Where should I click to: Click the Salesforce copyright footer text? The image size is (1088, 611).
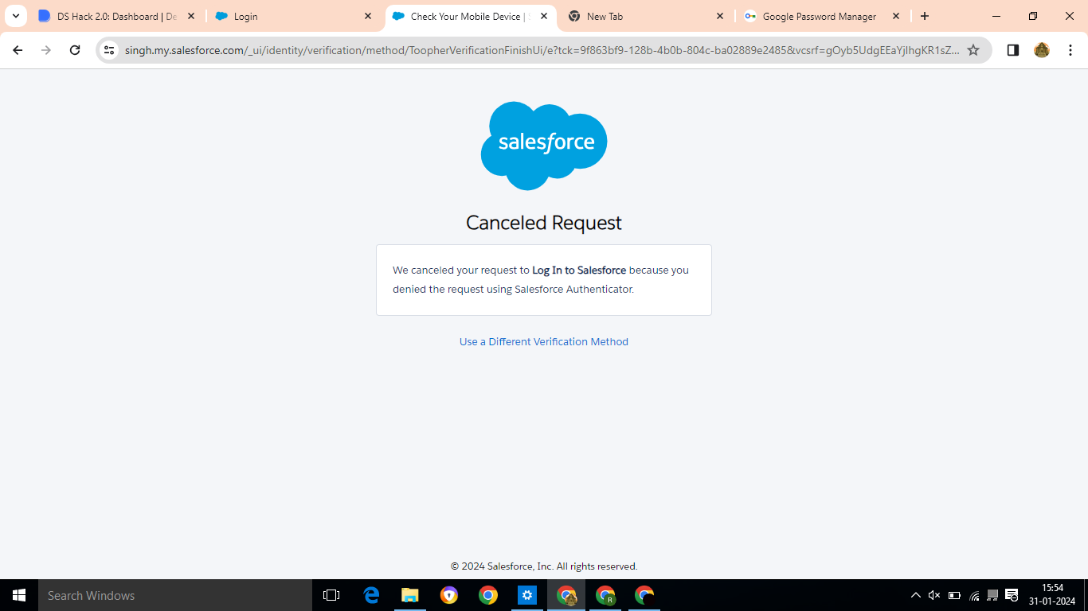pos(544,566)
